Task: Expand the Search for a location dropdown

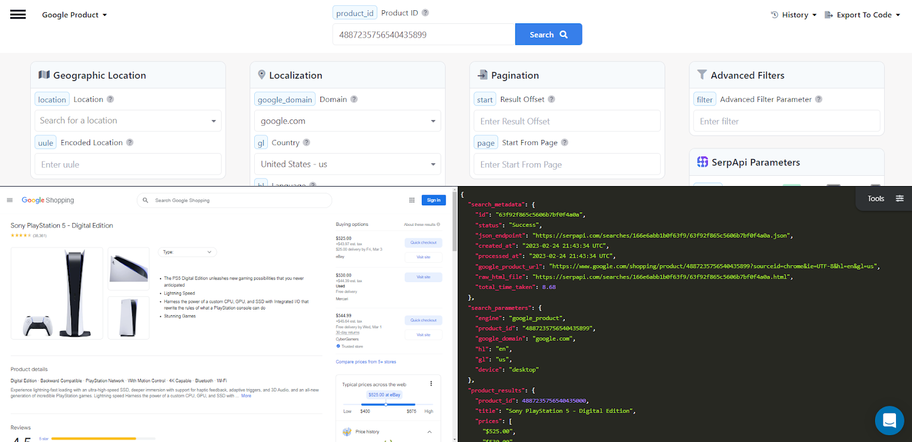Action: [128, 121]
